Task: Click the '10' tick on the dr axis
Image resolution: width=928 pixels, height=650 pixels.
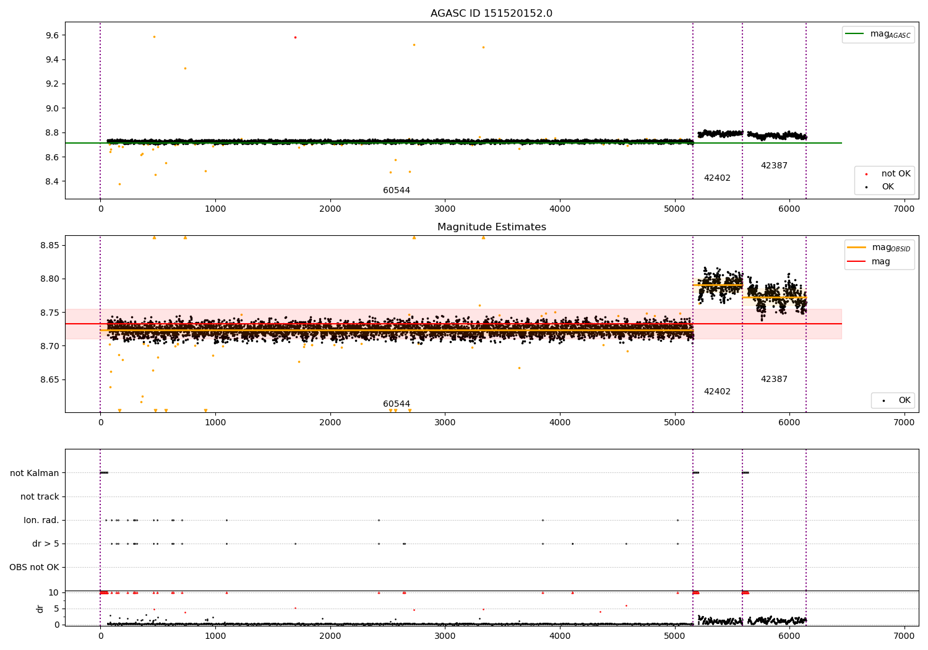Action: click(x=54, y=592)
